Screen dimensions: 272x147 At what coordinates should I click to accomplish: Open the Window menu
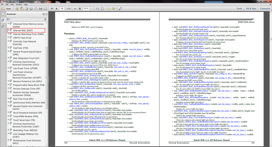coord(19,5)
